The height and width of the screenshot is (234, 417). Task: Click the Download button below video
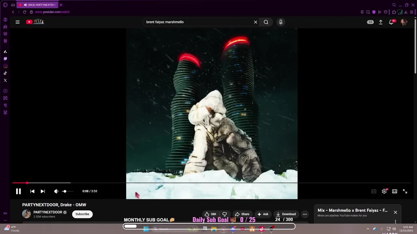(x=286, y=214)
